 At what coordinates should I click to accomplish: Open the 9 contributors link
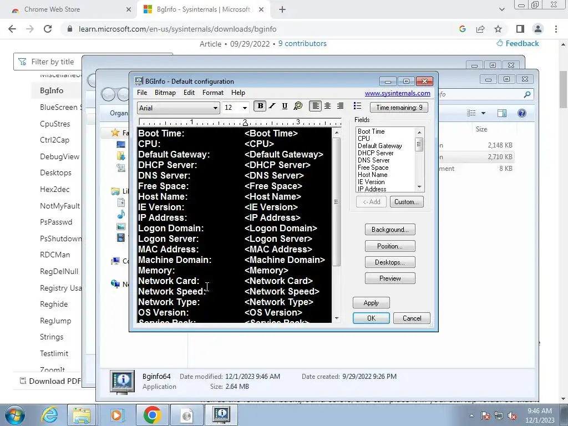(x=302, y=43)
